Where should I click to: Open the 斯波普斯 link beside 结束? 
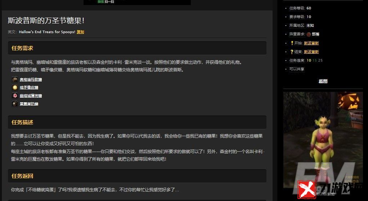pos(311,52)
